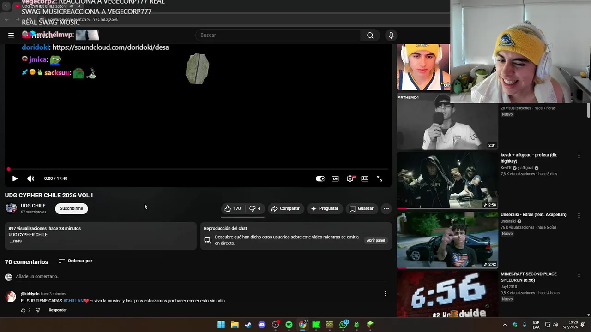Dislike the @kiddyelo comment
This screenshot has height=332, width=591.
click(38, 310)
